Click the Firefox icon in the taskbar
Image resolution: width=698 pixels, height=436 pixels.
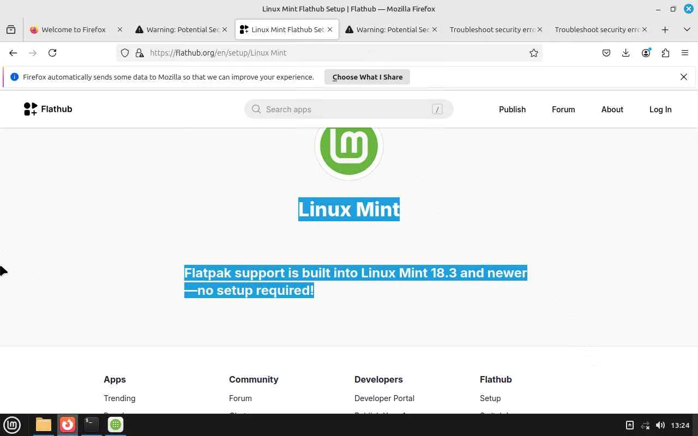[68, 425]
